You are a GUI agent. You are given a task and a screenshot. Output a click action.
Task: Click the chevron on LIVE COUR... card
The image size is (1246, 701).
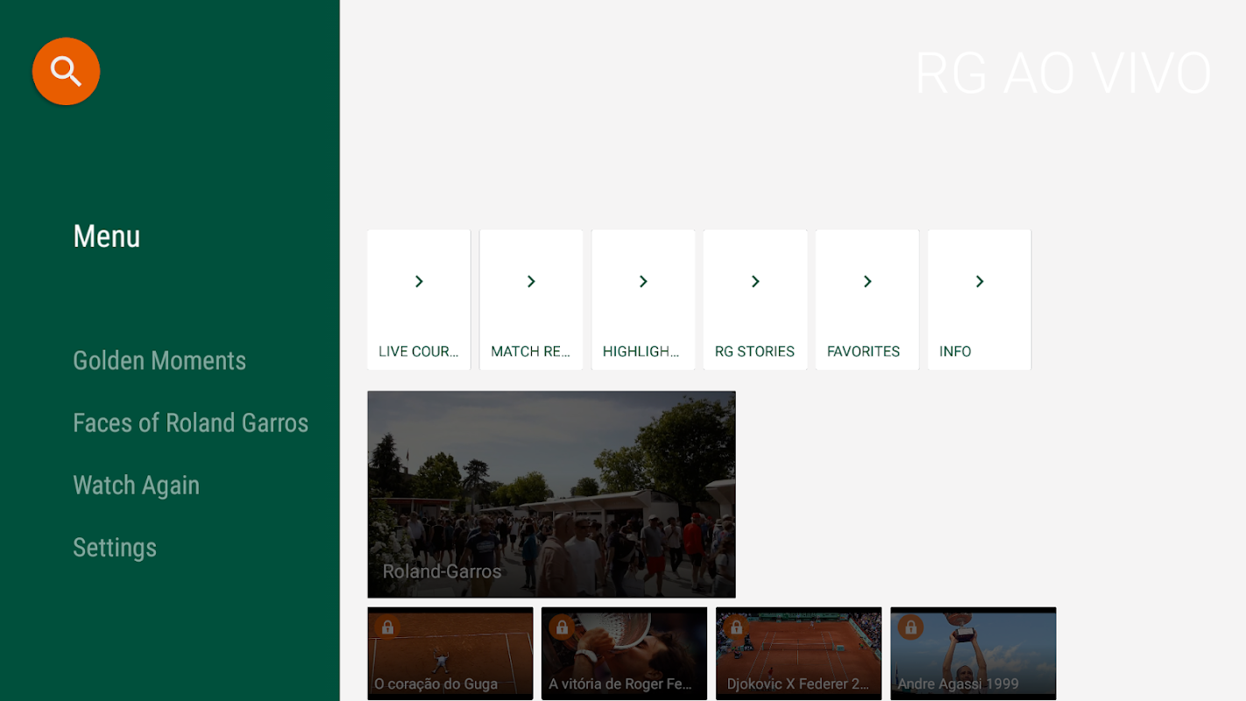click(419, 281)
